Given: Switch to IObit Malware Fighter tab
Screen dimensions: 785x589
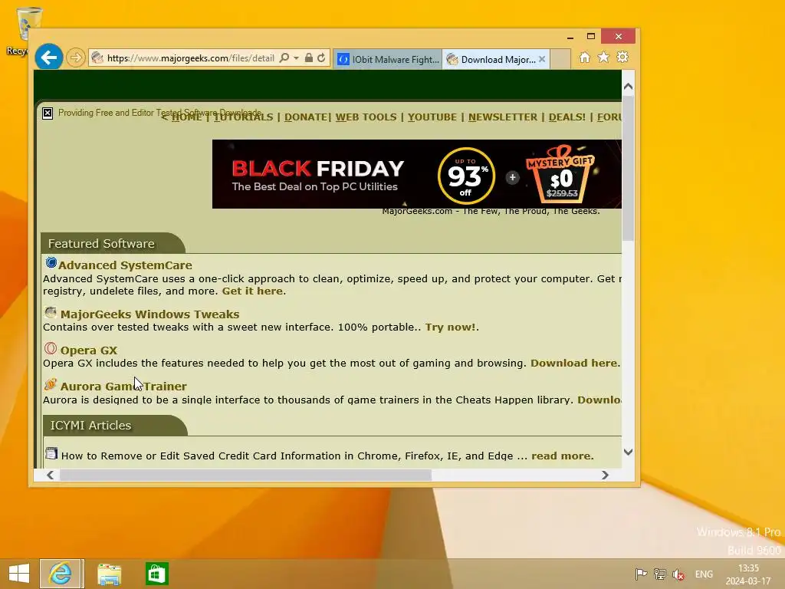Looking at the screenshot, I should click(x=387, y=60).
